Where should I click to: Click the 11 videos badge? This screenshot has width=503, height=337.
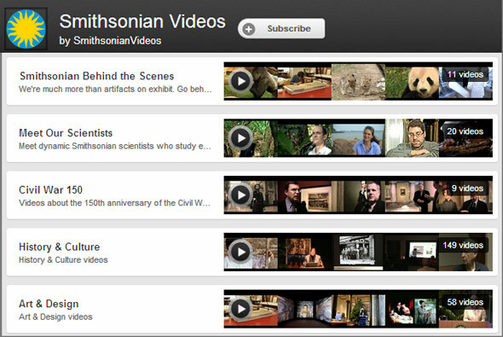(x=465, y=74)
